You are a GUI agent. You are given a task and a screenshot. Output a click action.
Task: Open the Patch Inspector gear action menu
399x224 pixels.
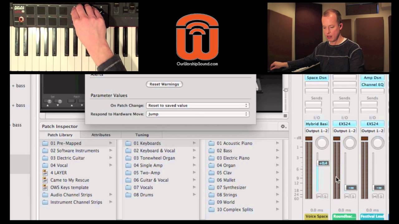click(283, 126)
